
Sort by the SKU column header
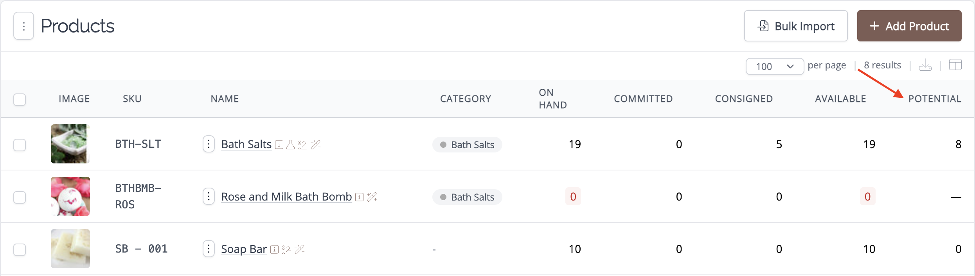tap(132, 99)
